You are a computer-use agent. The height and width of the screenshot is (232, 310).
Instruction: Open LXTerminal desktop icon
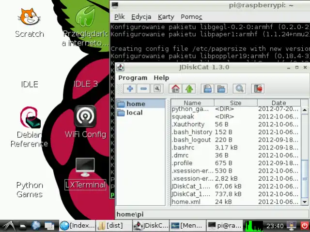click(85, 167)
